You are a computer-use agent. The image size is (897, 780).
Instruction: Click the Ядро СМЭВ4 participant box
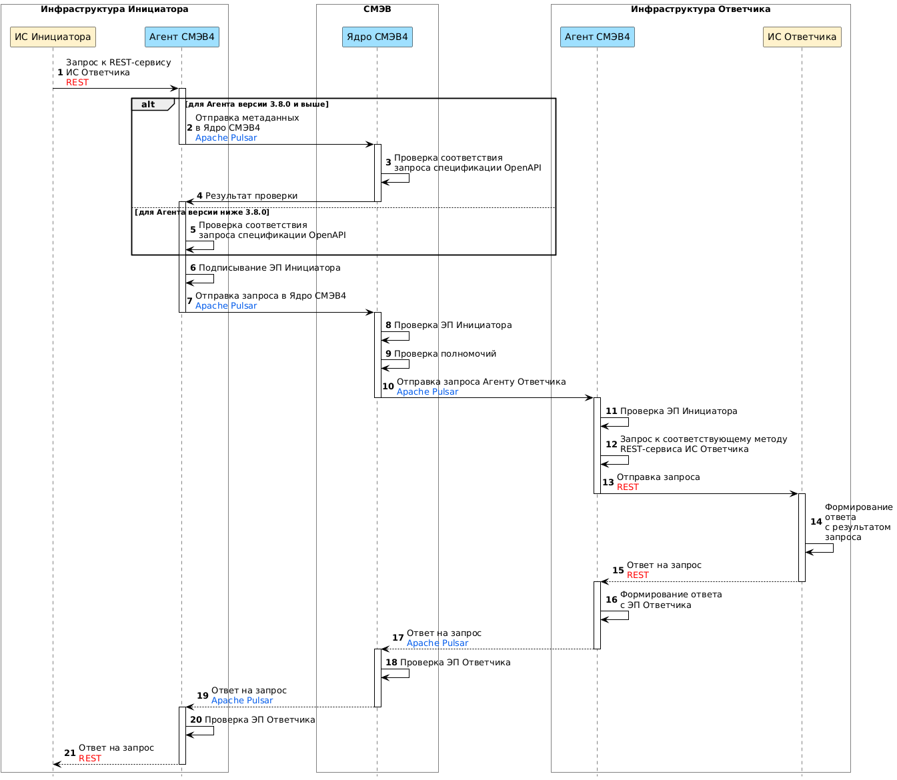(377, 37)
